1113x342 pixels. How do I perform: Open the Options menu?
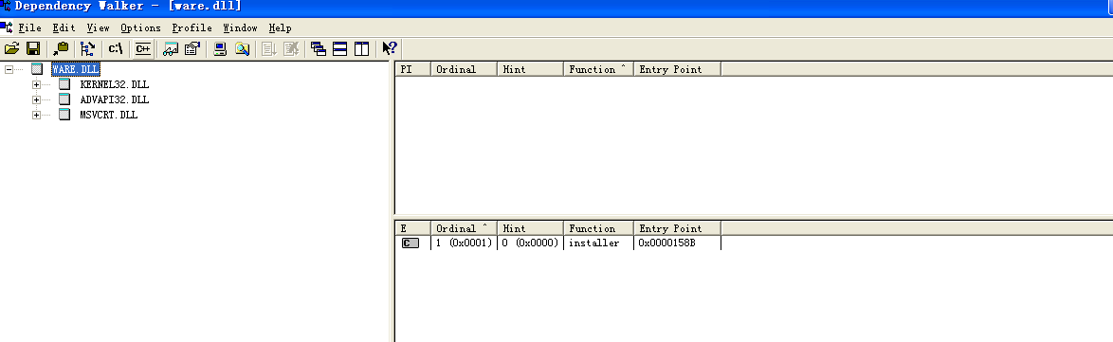tap(140, 27)
